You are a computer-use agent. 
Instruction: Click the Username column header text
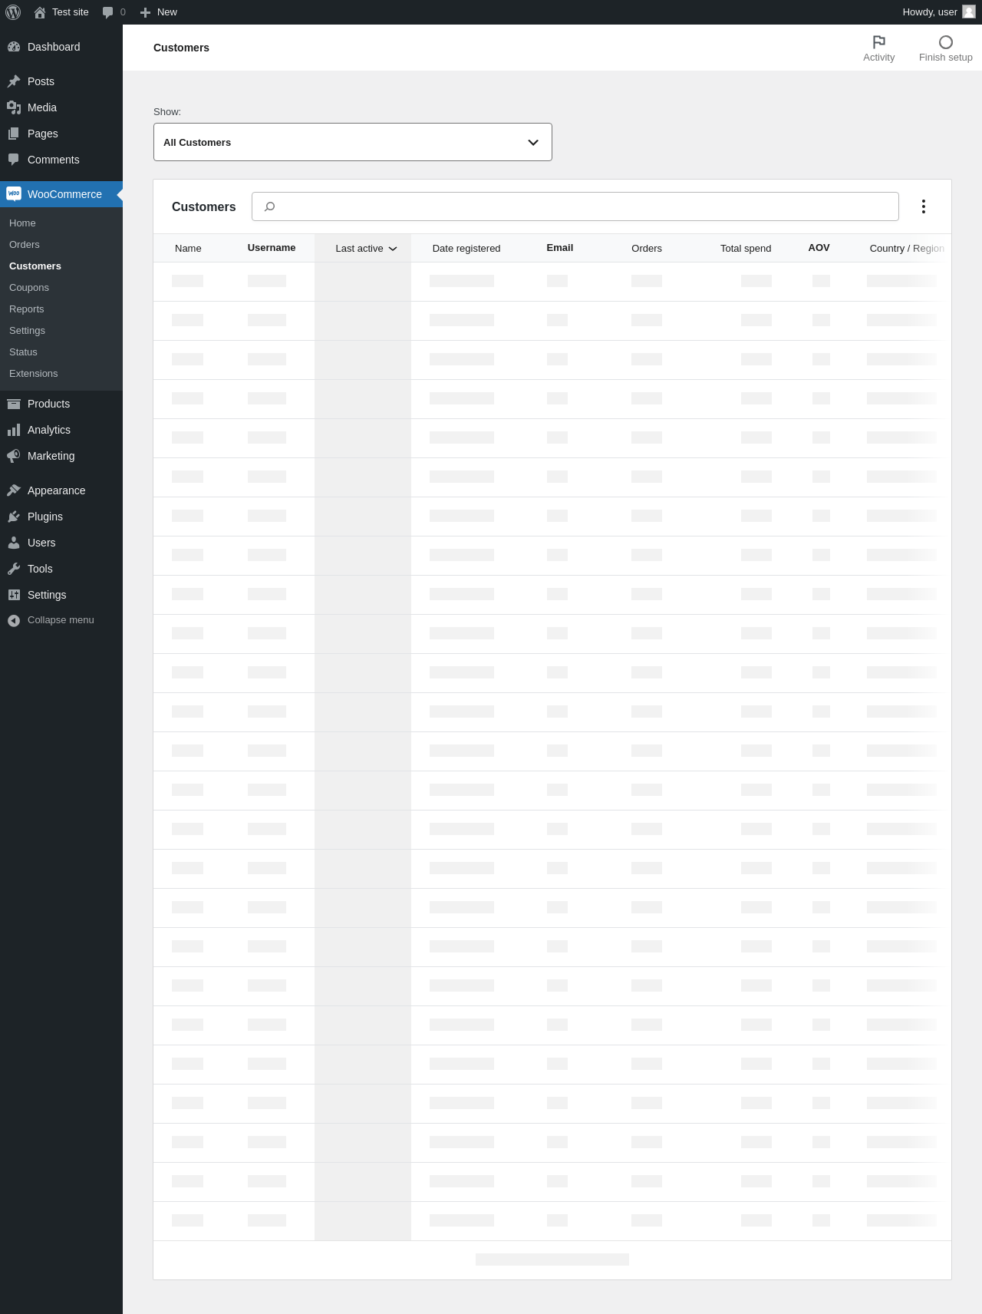(x=272, y=248)
